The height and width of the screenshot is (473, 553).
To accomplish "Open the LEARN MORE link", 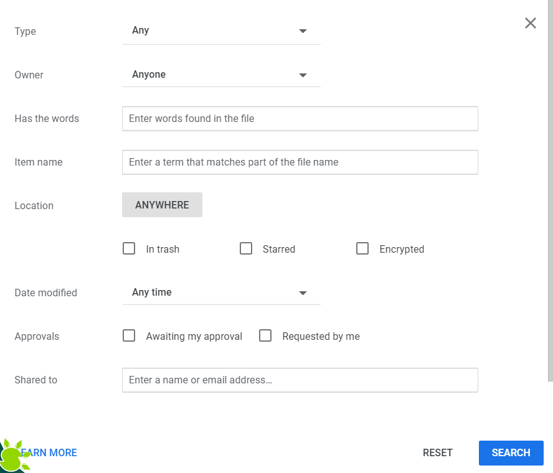I will 47,452.
